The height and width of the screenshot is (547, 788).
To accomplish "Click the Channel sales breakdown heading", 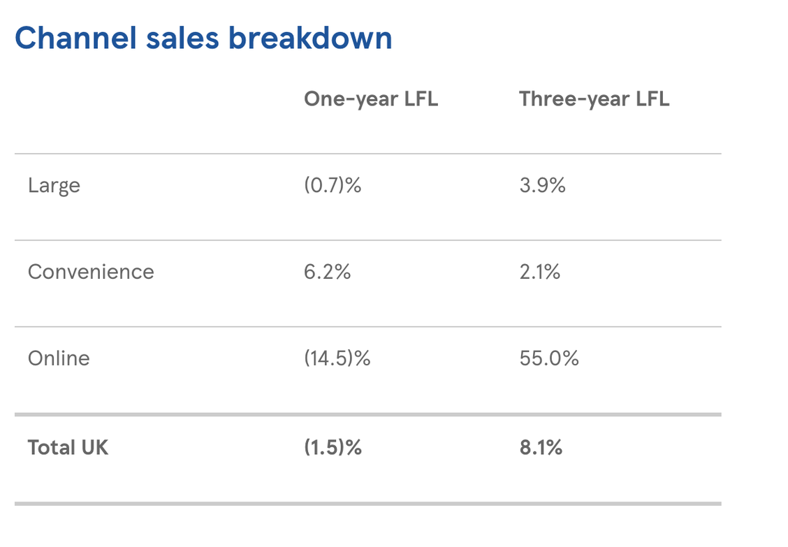I will point(203,38).
